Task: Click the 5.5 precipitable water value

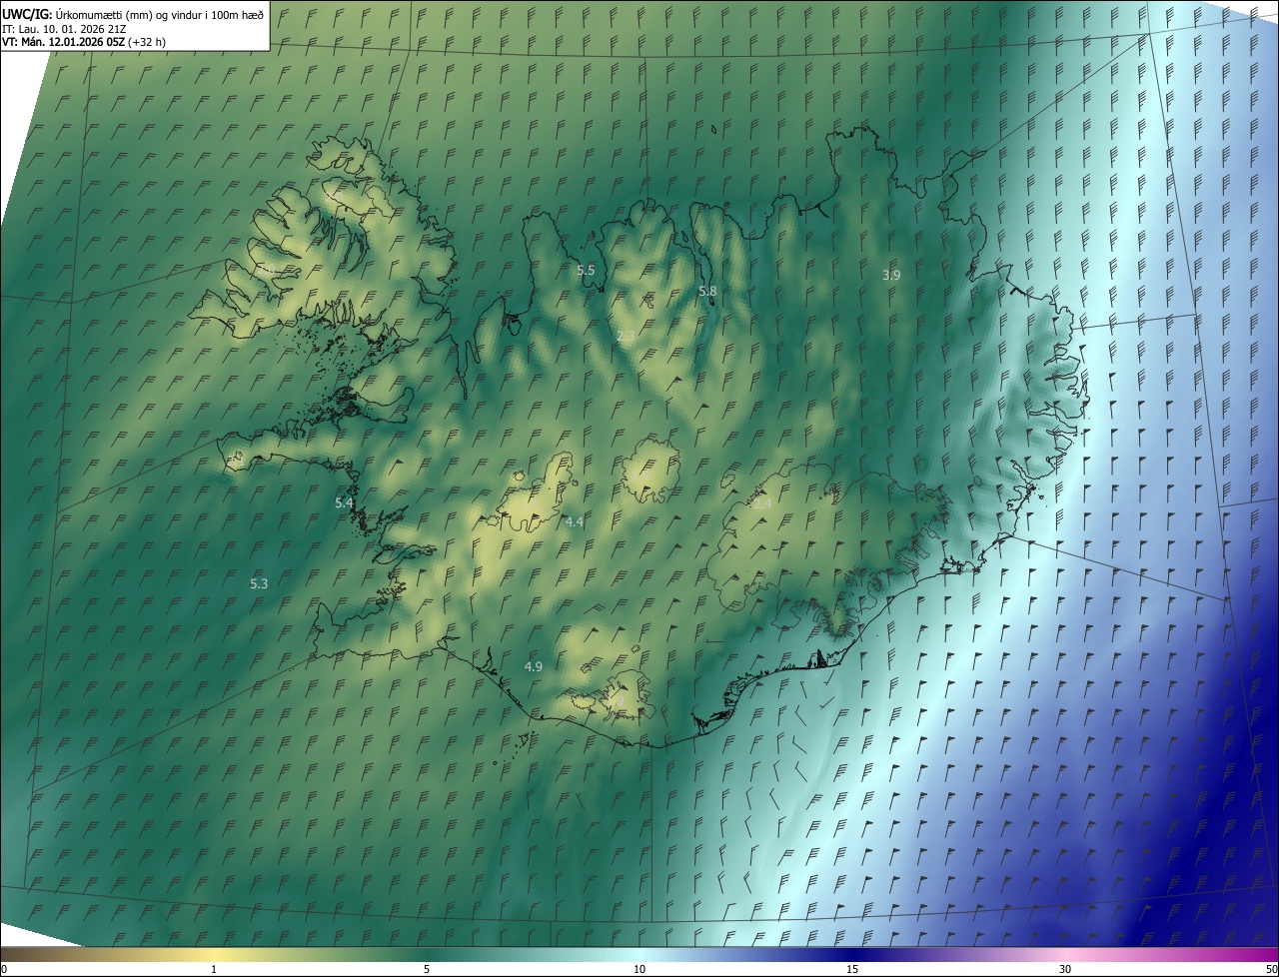Action: click(x=586, y=271)
